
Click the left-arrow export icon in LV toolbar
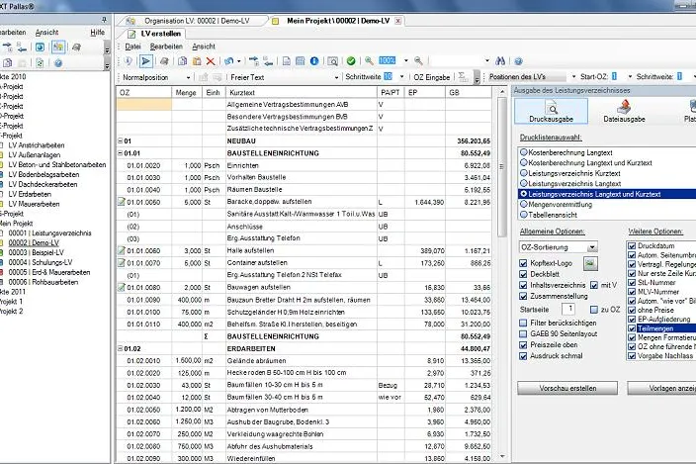268,60
